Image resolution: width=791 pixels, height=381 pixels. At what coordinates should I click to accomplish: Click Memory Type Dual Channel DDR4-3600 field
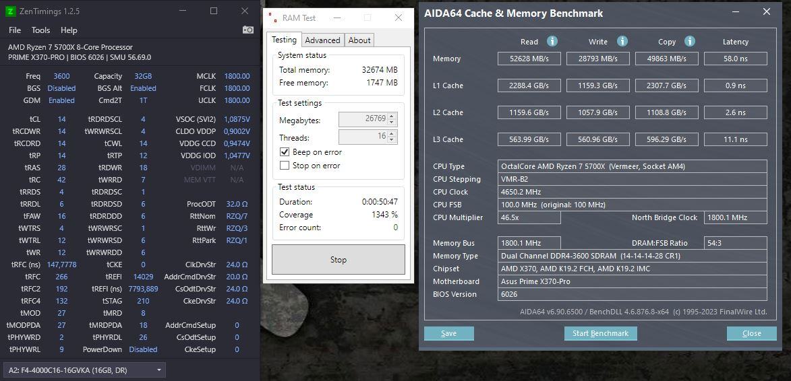click(x=633, y=256)
